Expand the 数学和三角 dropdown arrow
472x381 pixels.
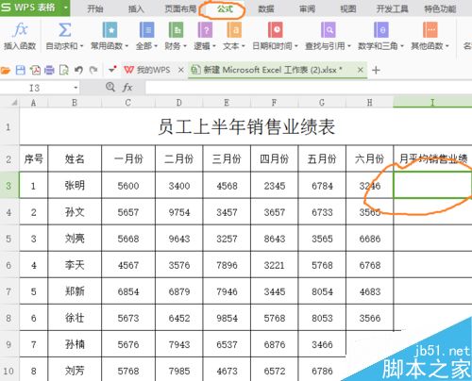pyautogui.click(x=402, y=46)
